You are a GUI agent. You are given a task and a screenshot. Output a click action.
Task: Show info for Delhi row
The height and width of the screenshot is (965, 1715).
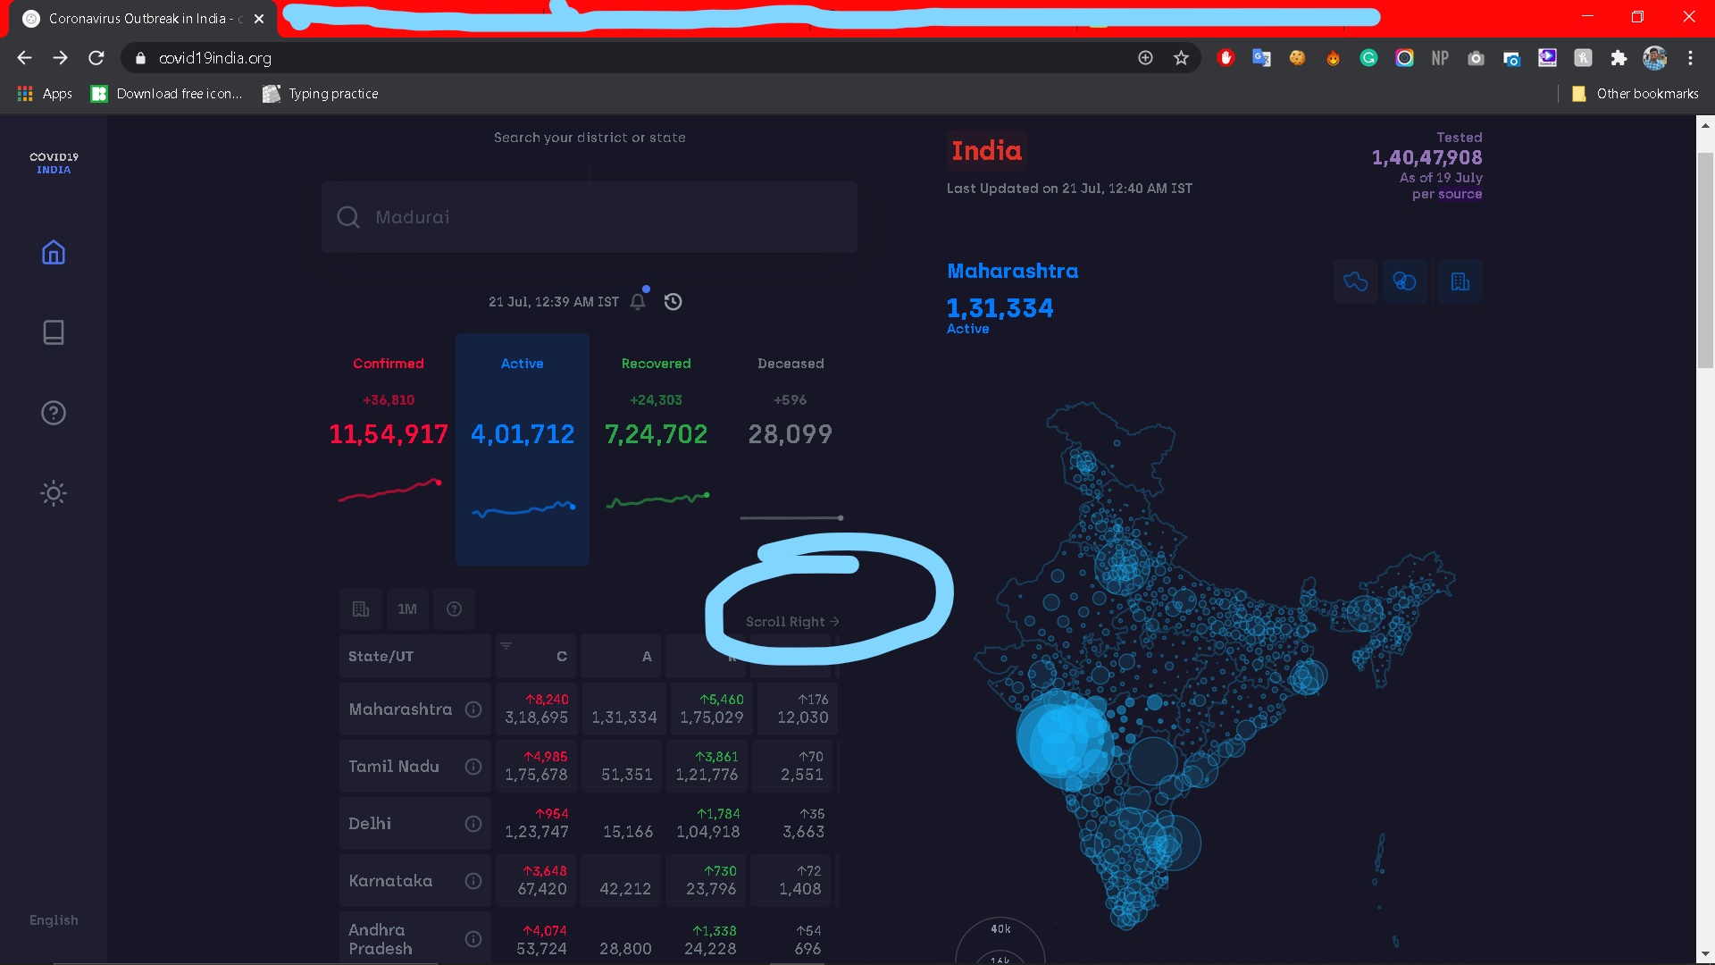[473, 824]
